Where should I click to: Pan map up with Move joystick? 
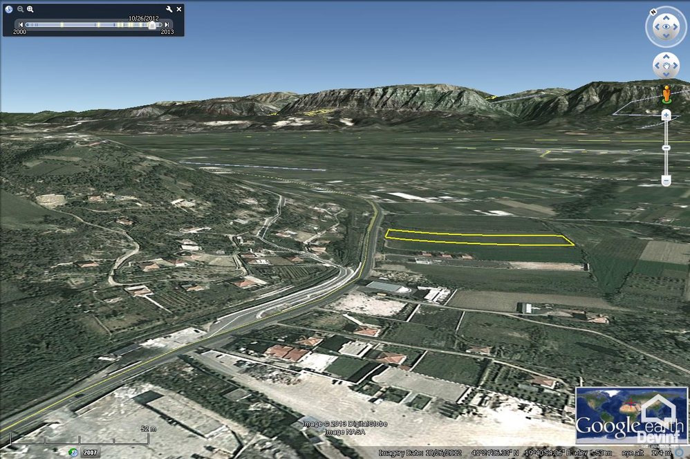tap(665, 56)
